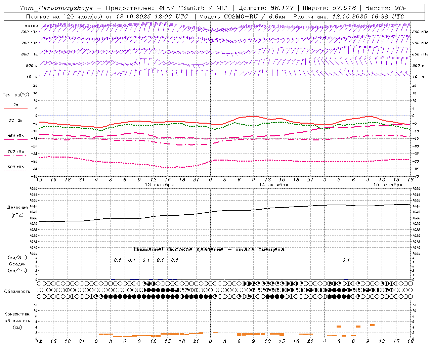The height and width of the screenshot is (344, 430).
Task: Click the line sample beneath the '2м' legend
Action: pos(15,109)
